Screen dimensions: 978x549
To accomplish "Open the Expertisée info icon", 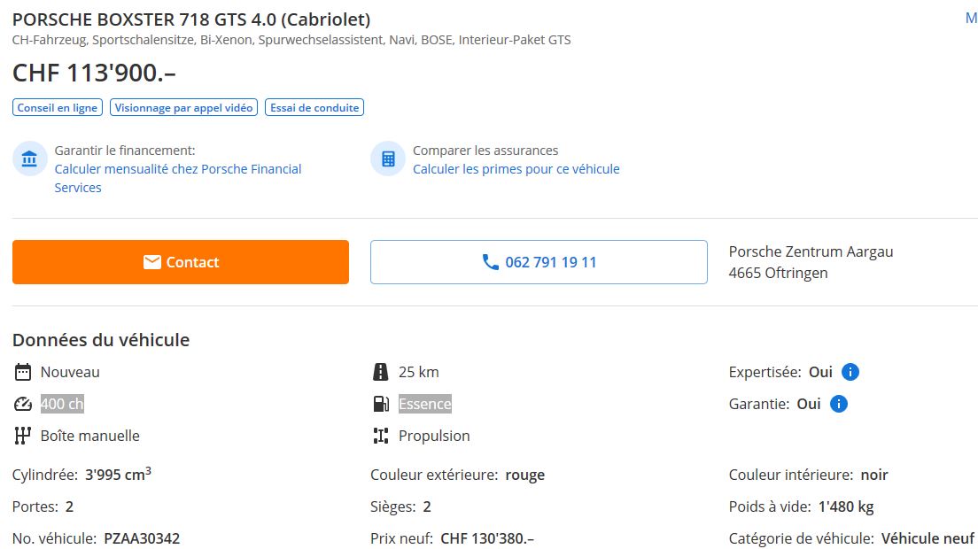I will click(x=850, y=372).
